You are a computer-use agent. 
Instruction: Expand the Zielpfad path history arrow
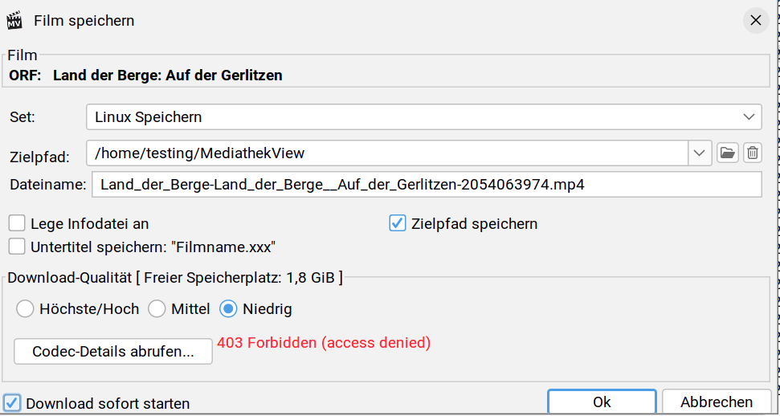(x=699, y=153)
